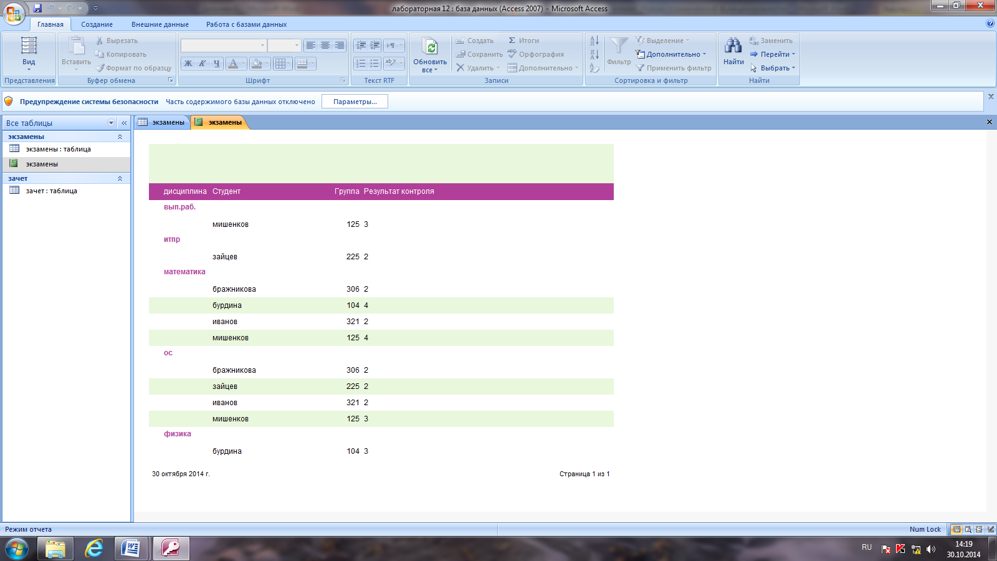Save via quick access toolbar

(x=37, y=8)
